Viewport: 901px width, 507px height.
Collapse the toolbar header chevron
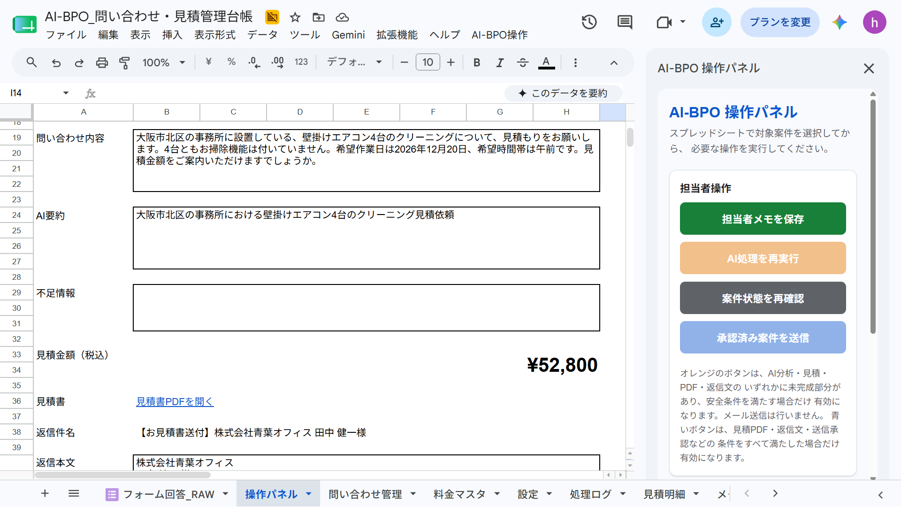coord(614,62)
